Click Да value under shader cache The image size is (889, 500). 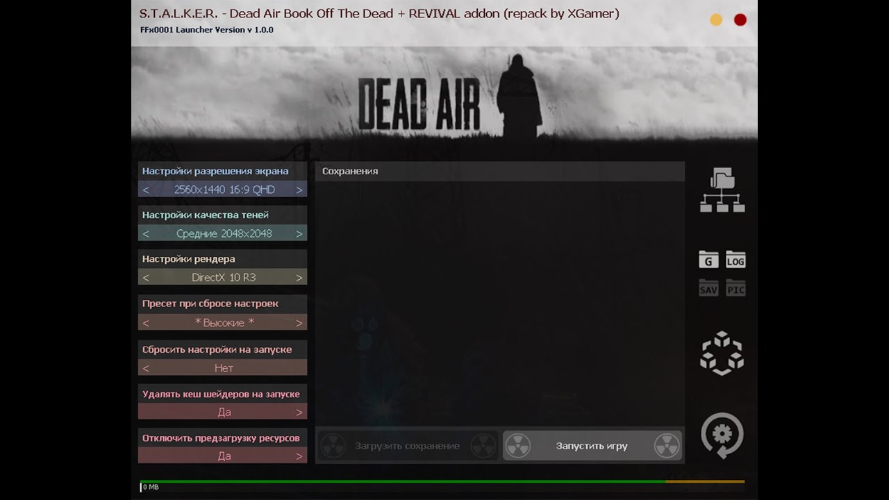(224, 412)
